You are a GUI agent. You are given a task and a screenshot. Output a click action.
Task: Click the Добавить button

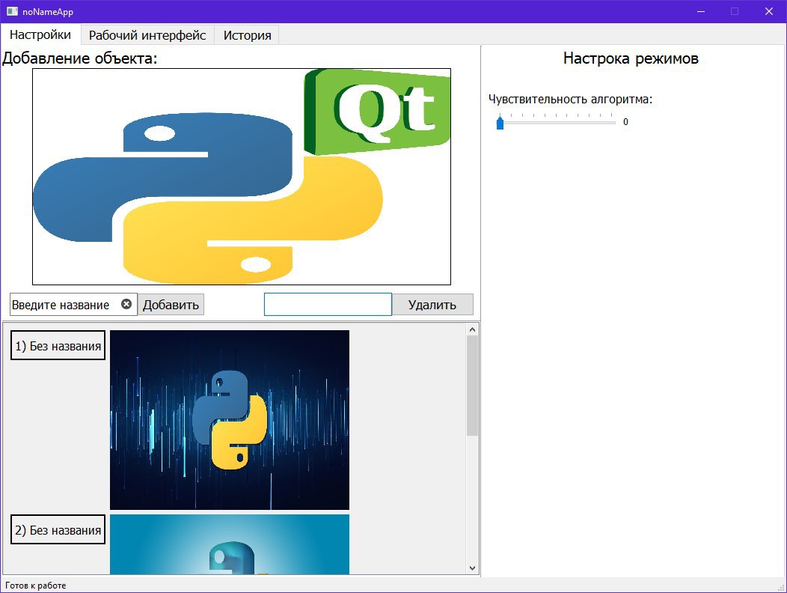click(x=171, y=305)
